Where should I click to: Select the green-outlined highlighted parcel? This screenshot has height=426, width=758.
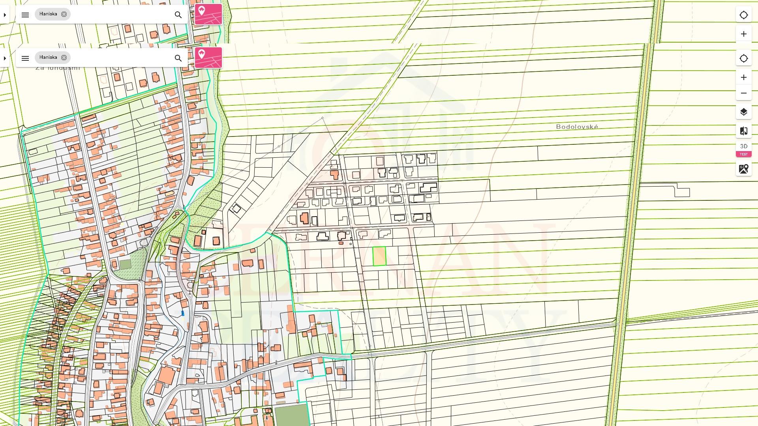[x=379, y=256]
